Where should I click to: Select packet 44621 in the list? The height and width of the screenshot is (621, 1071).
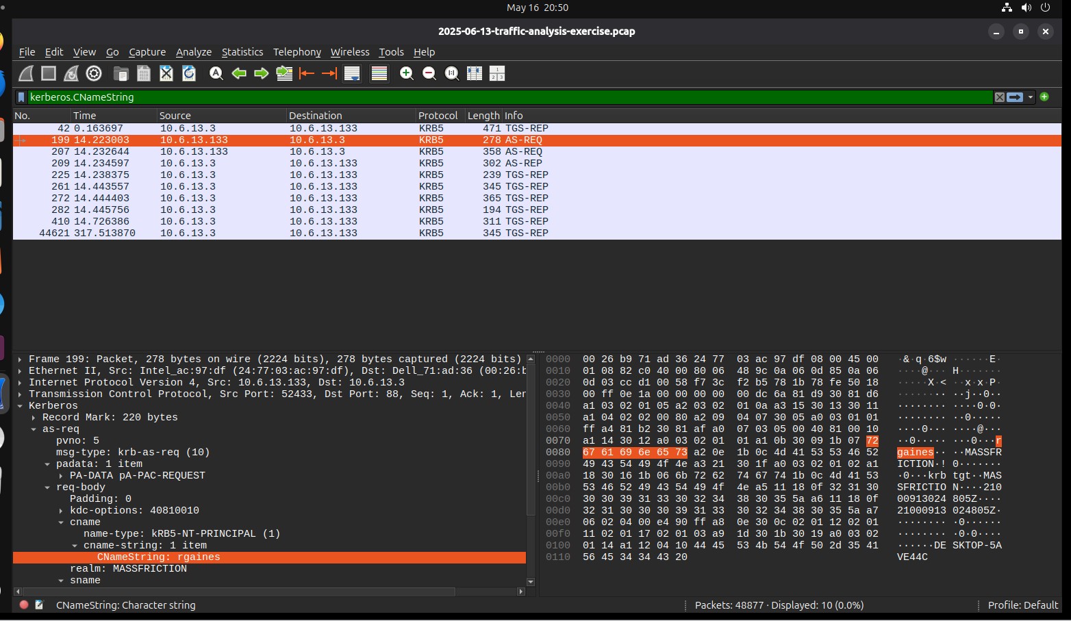pos(537,233)
